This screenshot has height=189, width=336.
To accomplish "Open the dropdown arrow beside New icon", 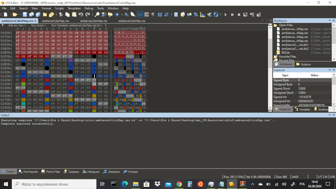I will [10, 15].
